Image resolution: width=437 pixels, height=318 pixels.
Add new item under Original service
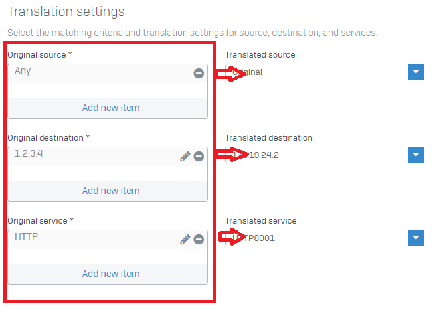111,274
